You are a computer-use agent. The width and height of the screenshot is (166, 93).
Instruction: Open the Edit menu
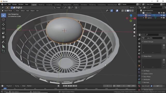tap(9, 4)
